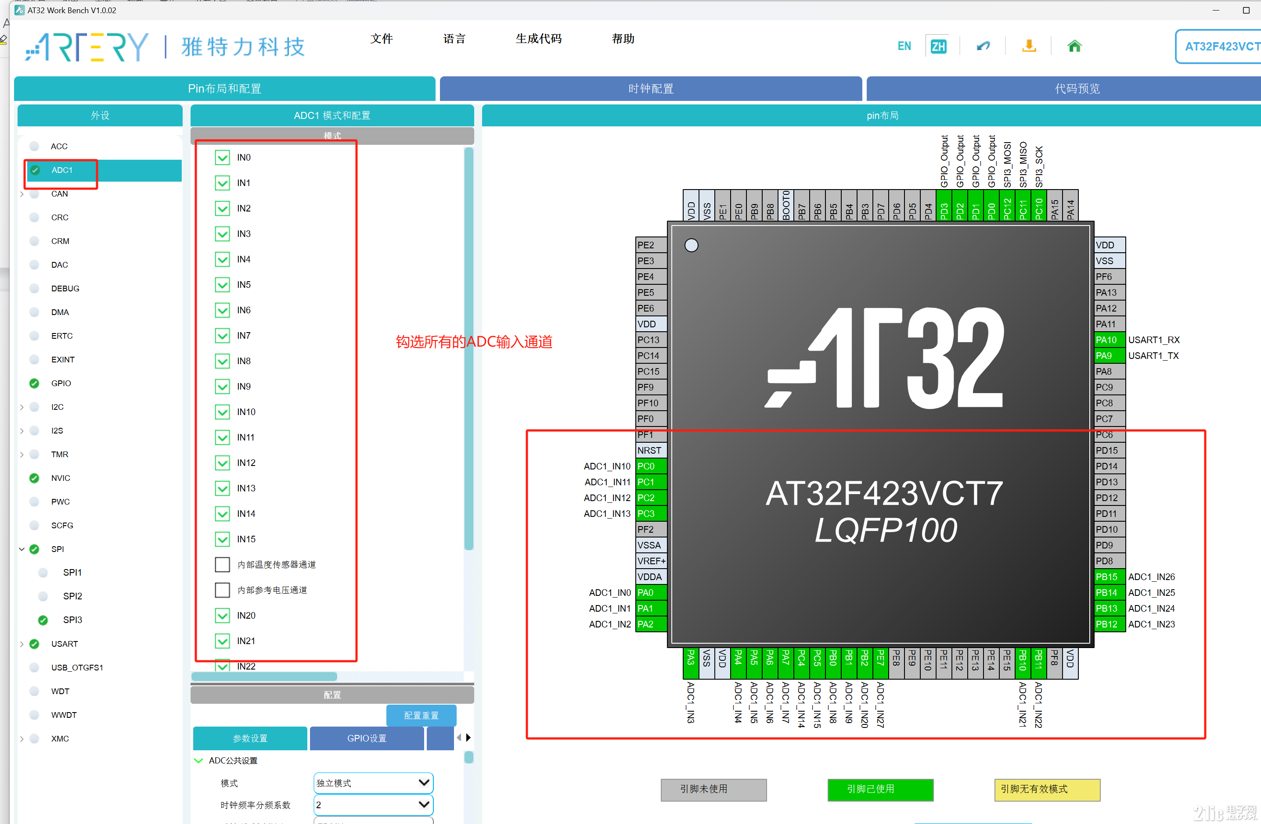Click the AT32F423VCT part number button
1261x824 pixels.
(1218, 47)
